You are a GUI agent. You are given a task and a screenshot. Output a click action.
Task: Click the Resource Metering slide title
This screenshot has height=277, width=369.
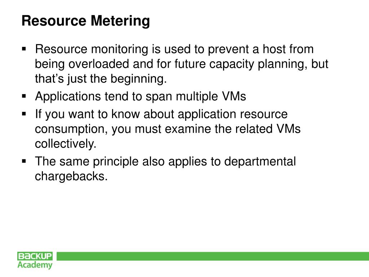coord(86,21)
